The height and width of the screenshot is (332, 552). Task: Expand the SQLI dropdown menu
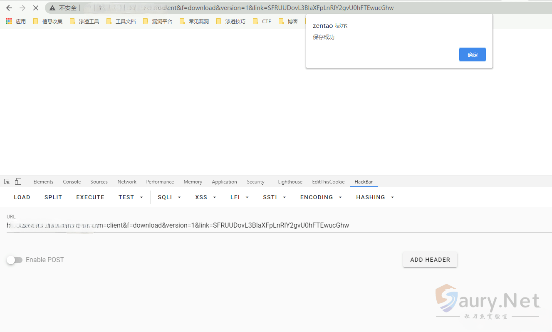[169, 197]
